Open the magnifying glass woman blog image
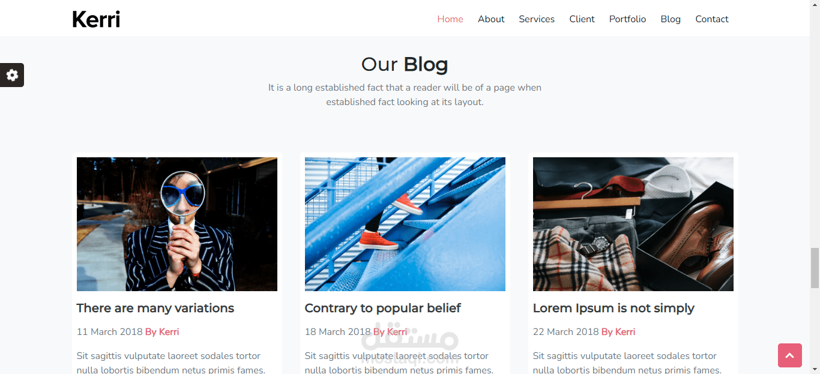This screenshot has height=374, width=820. pyautogui.click(x=177, y=224)
